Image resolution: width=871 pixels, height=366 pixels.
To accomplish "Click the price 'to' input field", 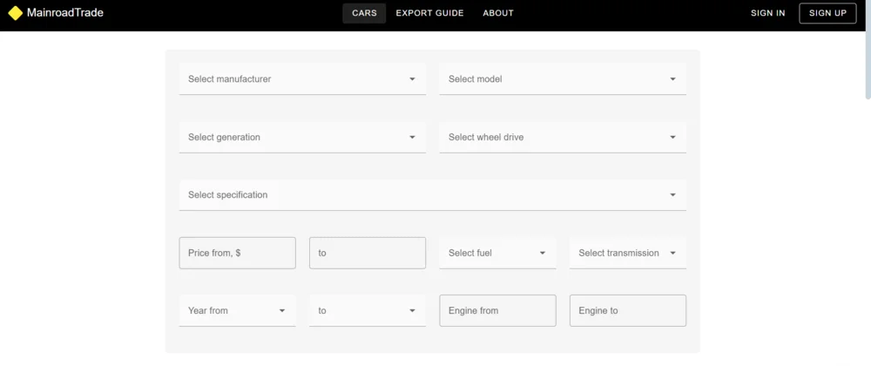I will pyautogui.click(x=367, y=253).
